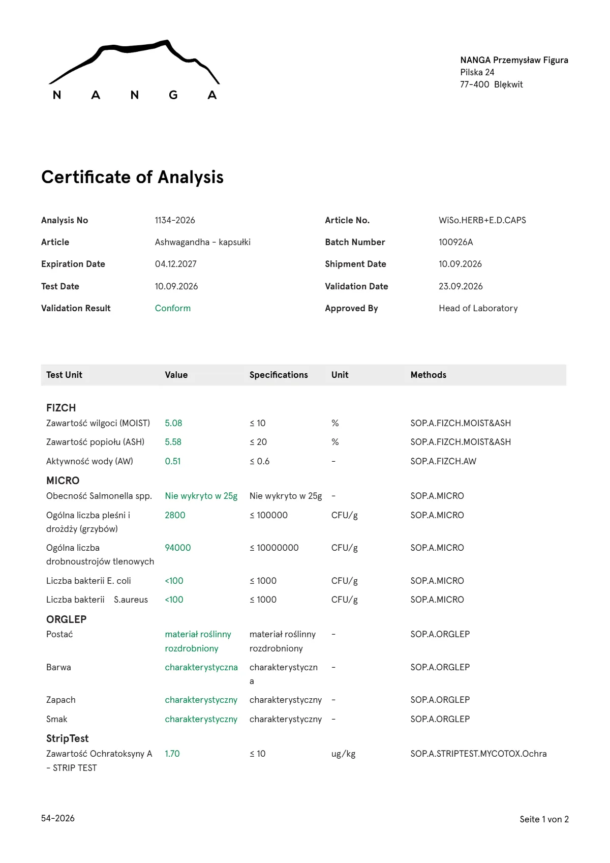Click the method 'SOP.A.FIZCH.AW'

(x=443, y=461)
